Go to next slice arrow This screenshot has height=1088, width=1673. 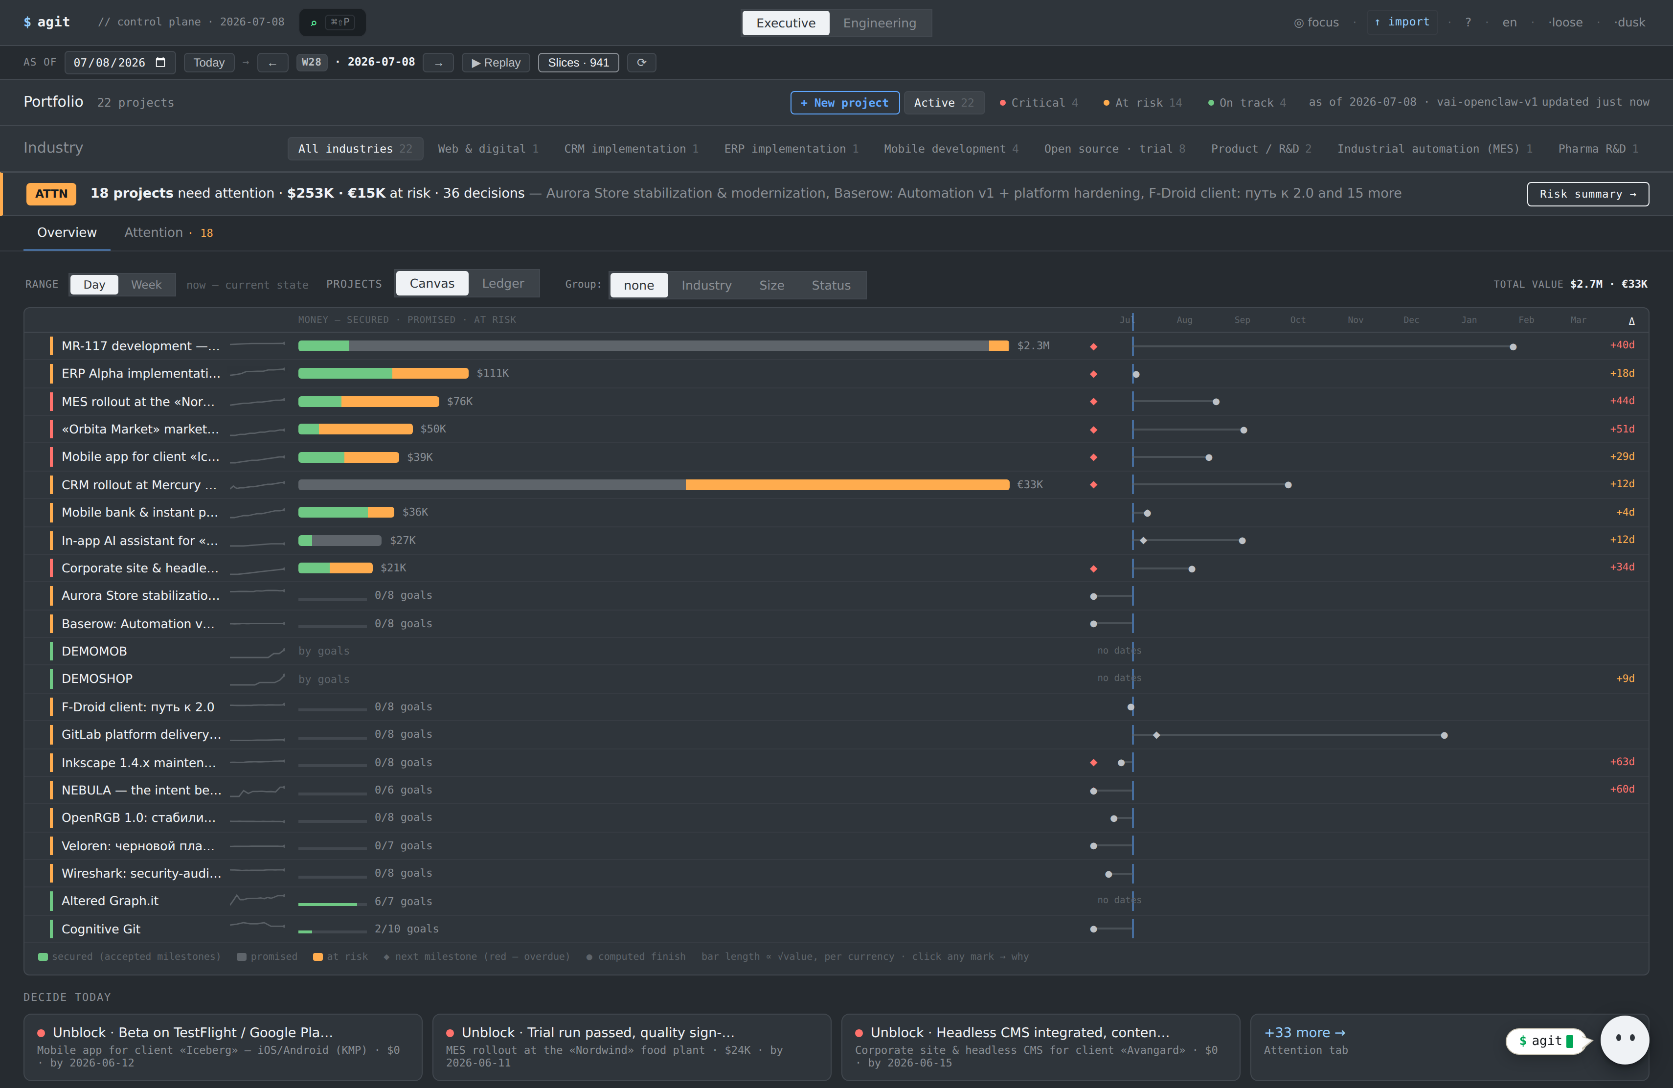(439, 63)
